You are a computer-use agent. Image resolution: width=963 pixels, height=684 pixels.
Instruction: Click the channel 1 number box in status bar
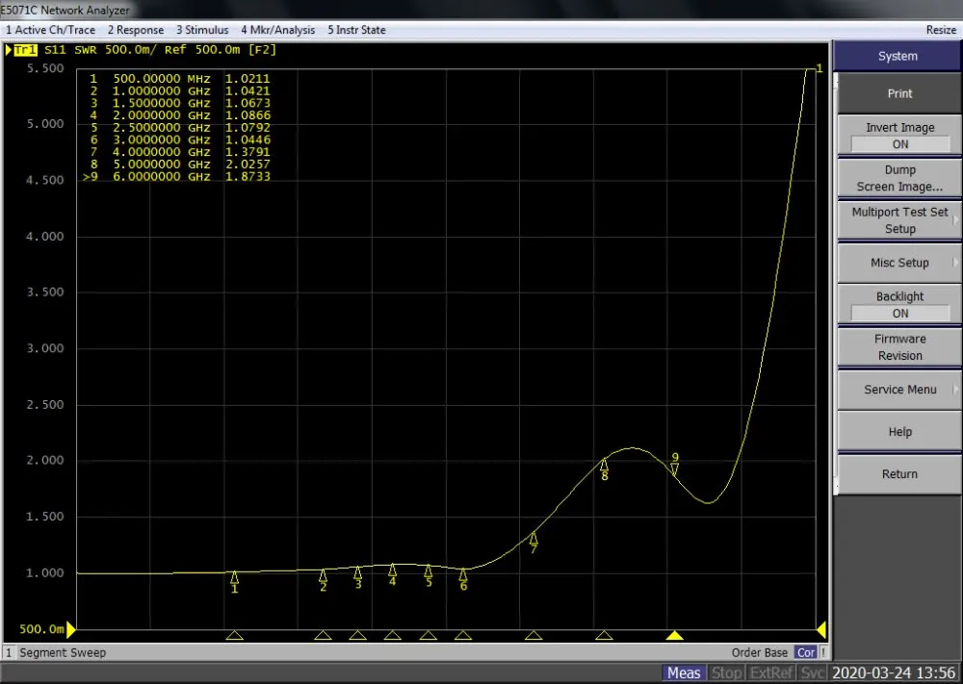coord(9,652)
